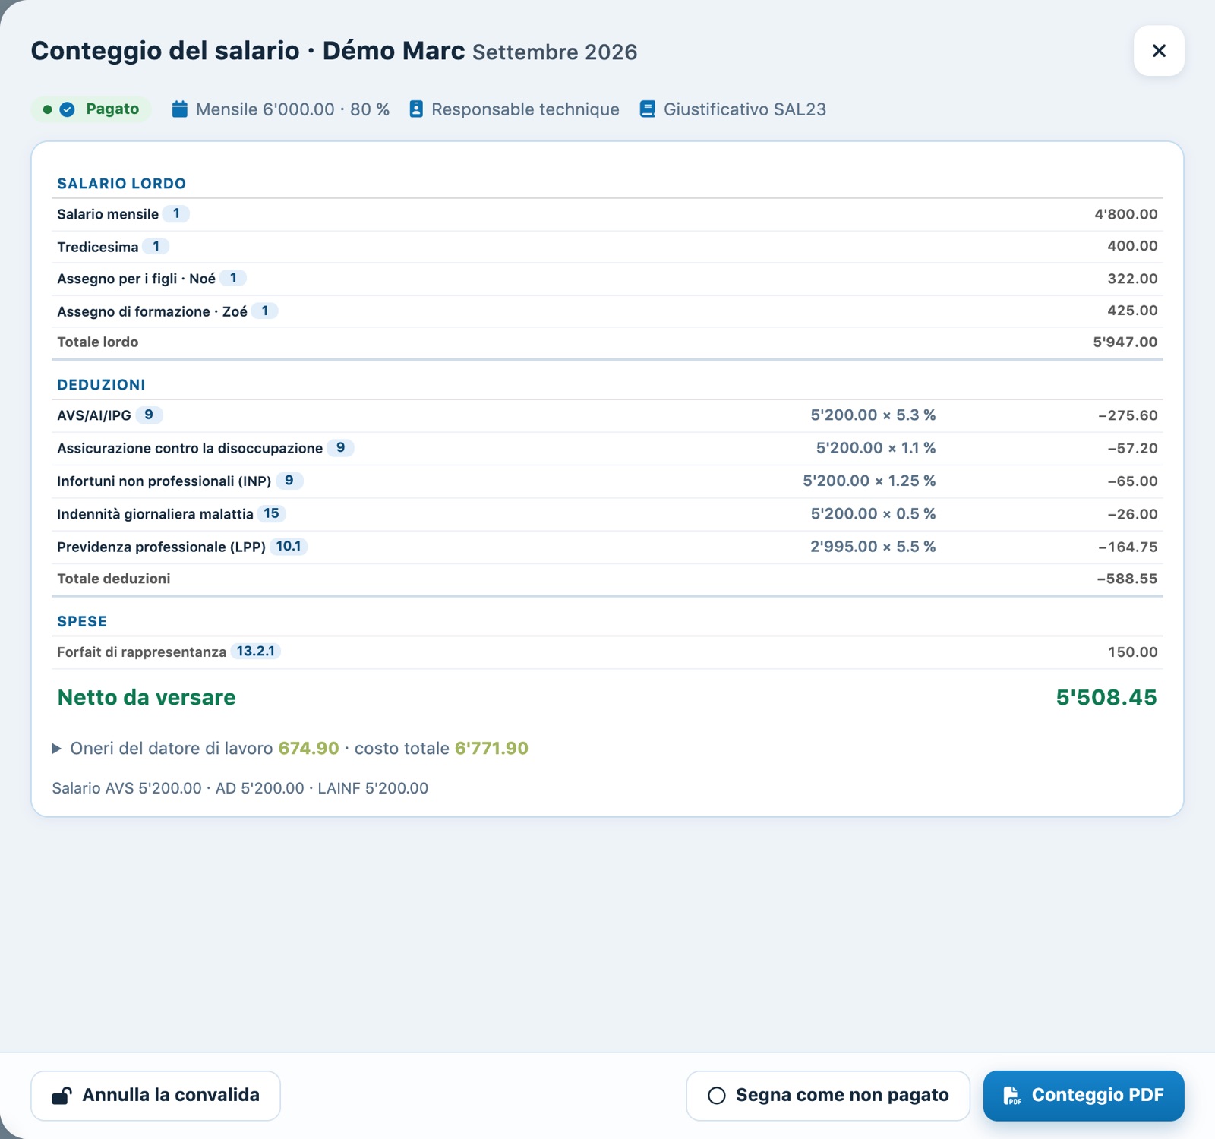Click the Settembre 2026 period in title
Image resolution: width=1215 pixels, height=1139 pixels.
tap(555, 52)
